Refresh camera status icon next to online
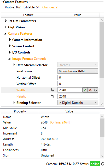This screenshot has width=105, height=167. coord(103,164)
